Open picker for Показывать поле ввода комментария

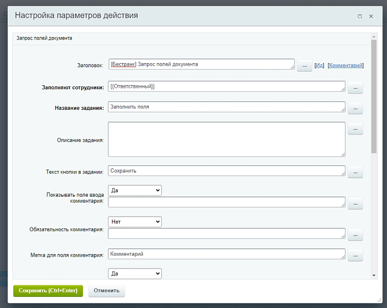click(355, 204)
